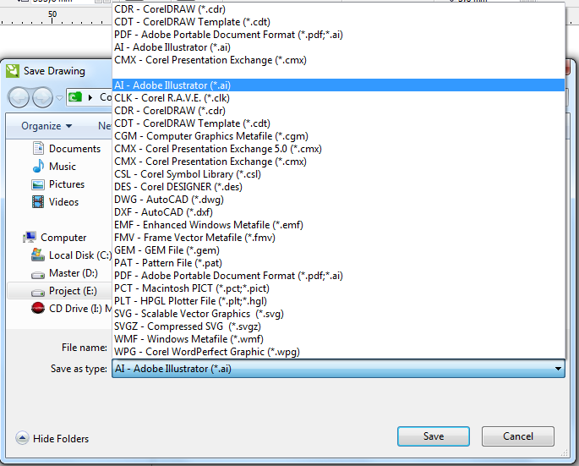This screenshot has height=466, width=579.
Task: Choose the unhighlighted AI - Adobe Illustrator entry in the top group
Action: coord(339,47)
